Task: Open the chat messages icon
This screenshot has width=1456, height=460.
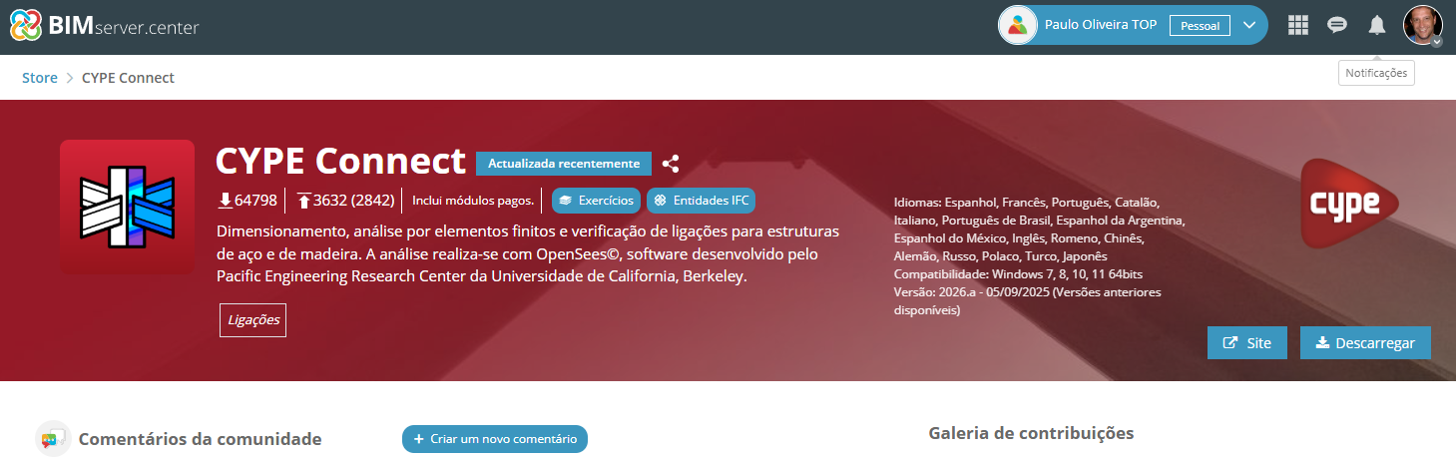Action: (1337, 26)
